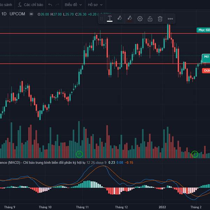Click the MACD indicator title

click(x=43, y=163)
